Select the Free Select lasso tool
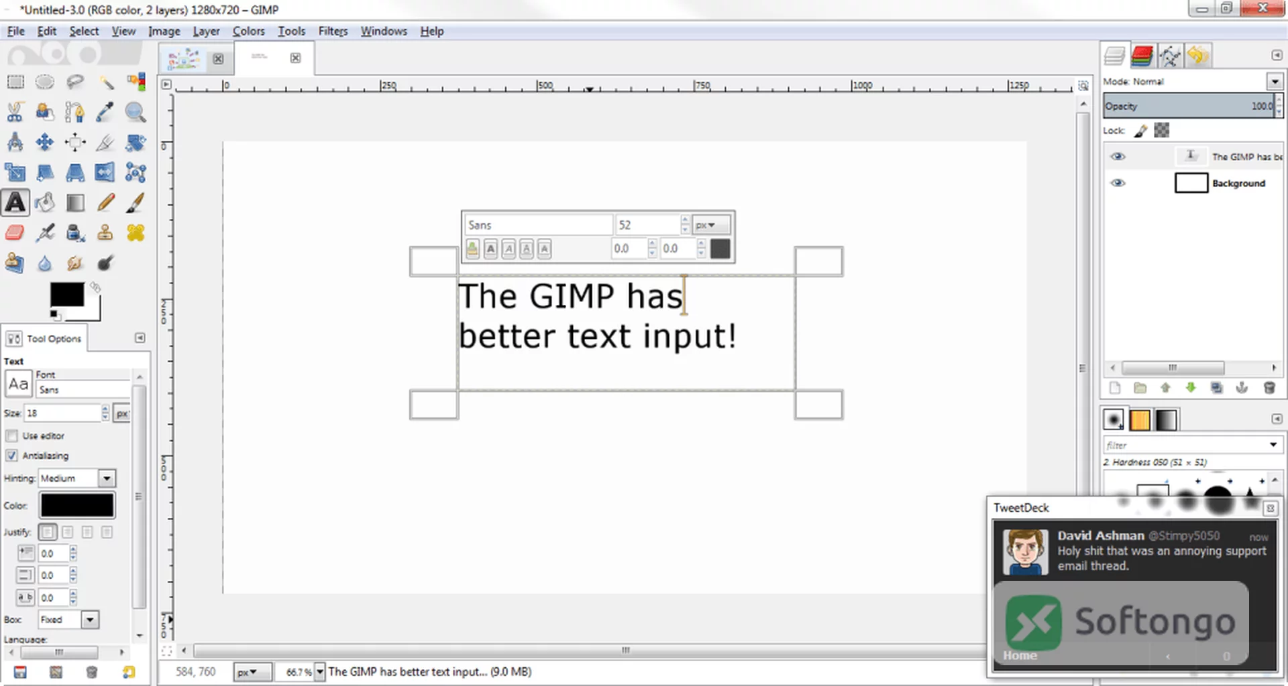 point(75,82)
